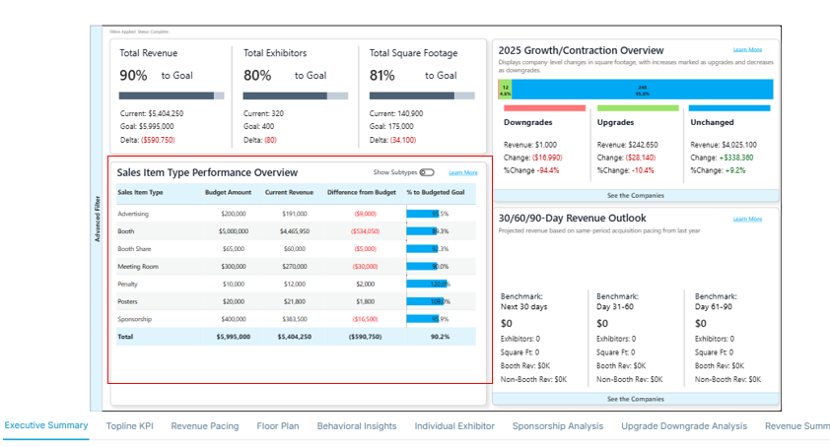
Task: Click See the Companies under Revenue Outlook
Action: click(635, 399)
